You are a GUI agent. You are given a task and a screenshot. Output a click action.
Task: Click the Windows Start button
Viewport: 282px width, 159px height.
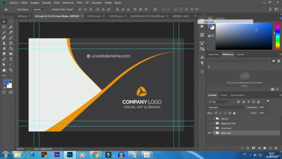[x=6, y=155]
